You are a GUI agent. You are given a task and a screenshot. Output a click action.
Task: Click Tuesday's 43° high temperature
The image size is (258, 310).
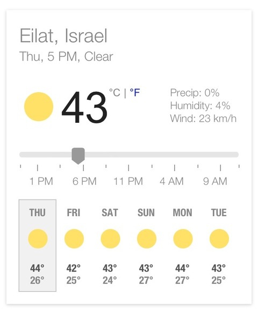219,268
